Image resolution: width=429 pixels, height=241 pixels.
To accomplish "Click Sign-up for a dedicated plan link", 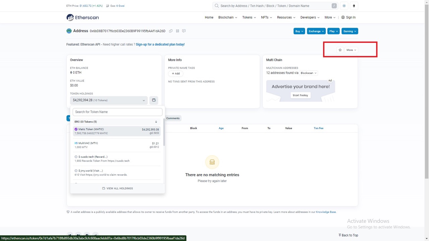I will (x=160, y=45).
